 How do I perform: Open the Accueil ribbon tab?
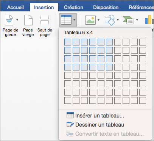coord(16,7)
